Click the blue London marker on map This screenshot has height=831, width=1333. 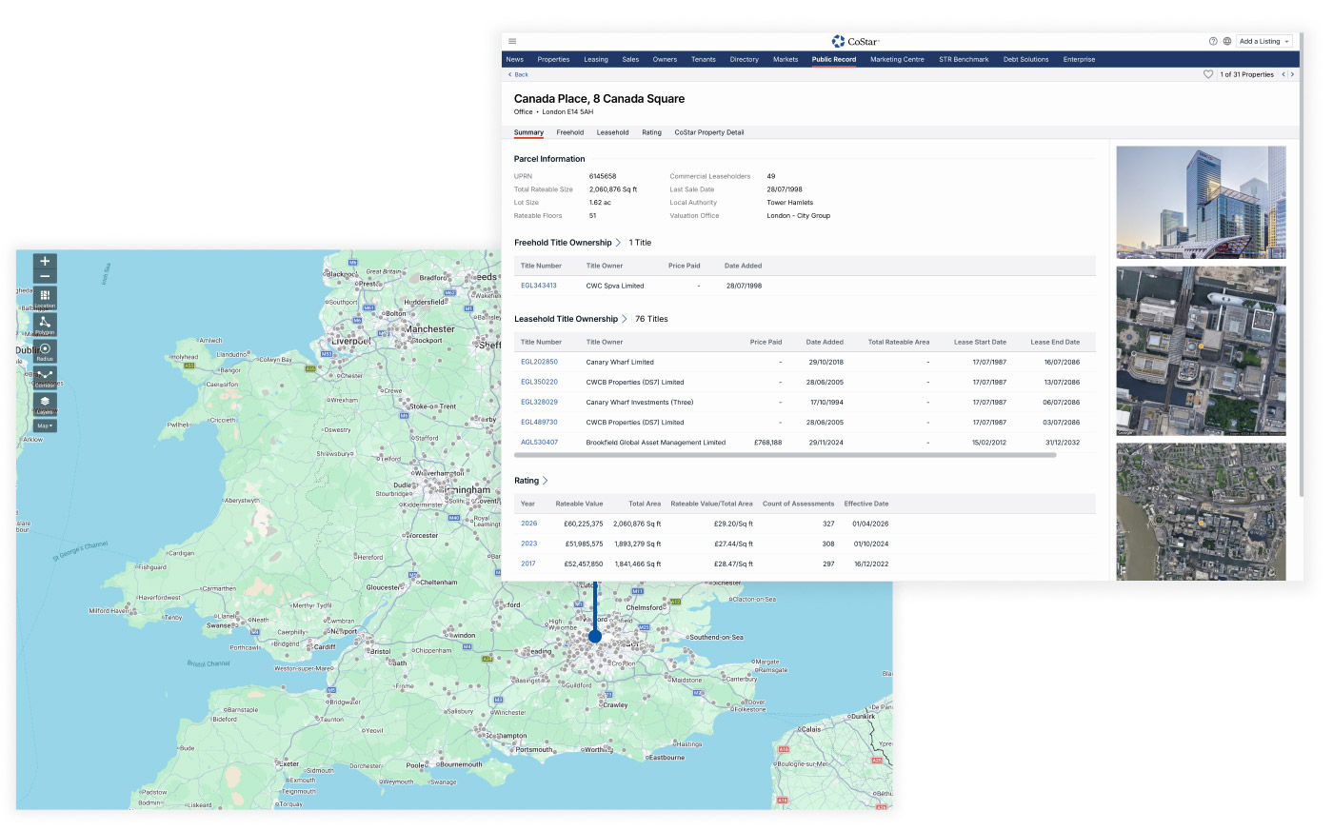595,636
